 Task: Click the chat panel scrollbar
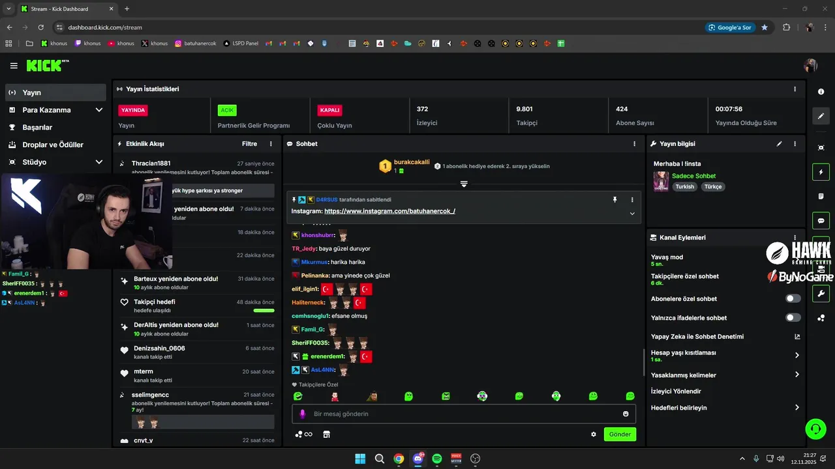tap(644, 363)
